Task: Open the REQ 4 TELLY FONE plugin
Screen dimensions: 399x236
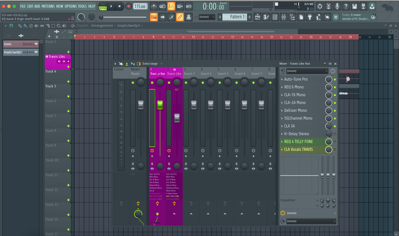Action: click(298, 142)
